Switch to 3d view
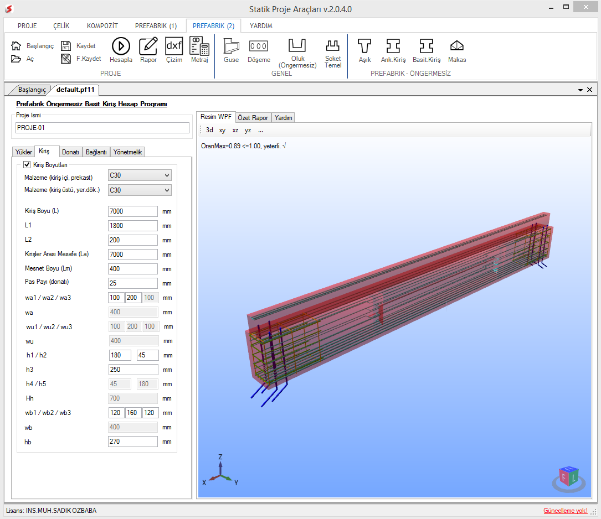 point(209,130)
